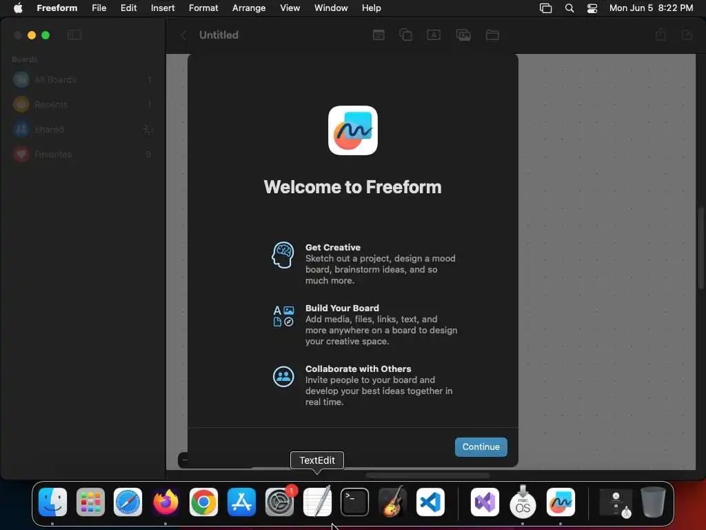
Task: Click the vertical scrollbar of the board
Action: pyautogui.click(x=700, y=248)
